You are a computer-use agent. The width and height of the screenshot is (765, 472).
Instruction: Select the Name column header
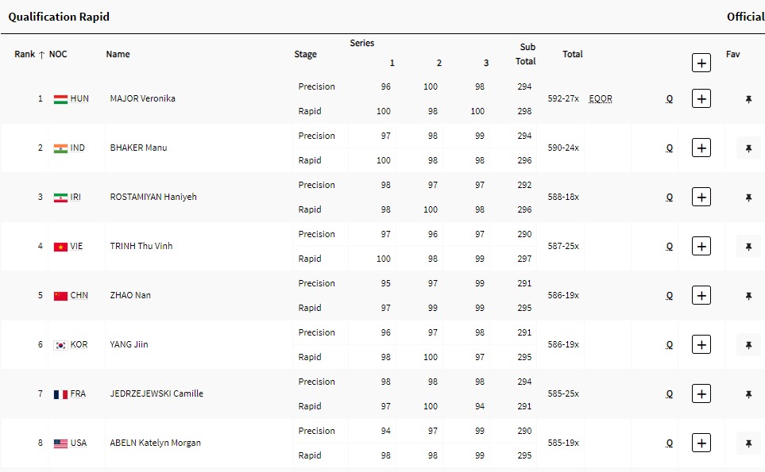pos(118,54)
